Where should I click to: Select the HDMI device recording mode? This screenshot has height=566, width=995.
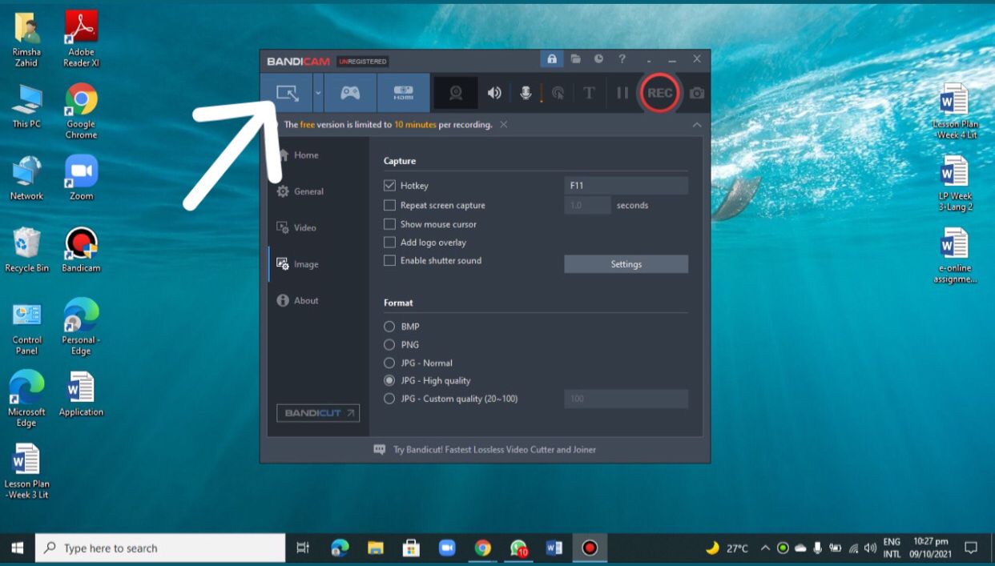coord(403,93)
